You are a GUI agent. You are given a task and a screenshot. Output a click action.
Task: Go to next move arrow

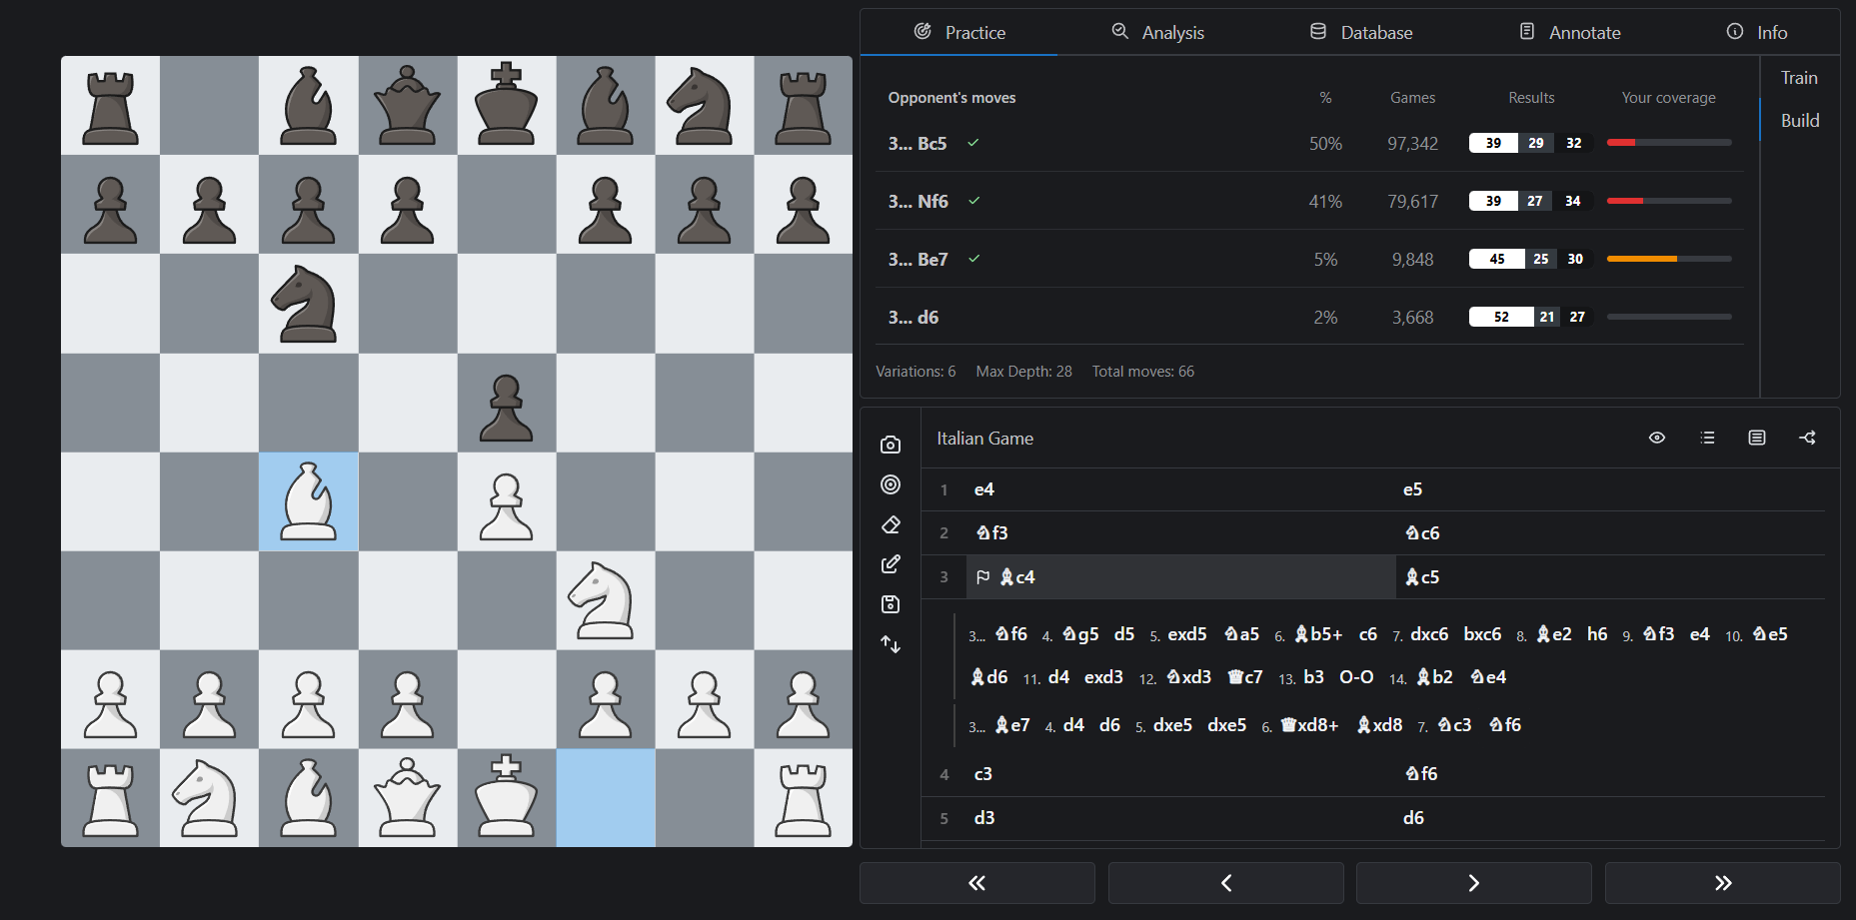click(1473, 883)
